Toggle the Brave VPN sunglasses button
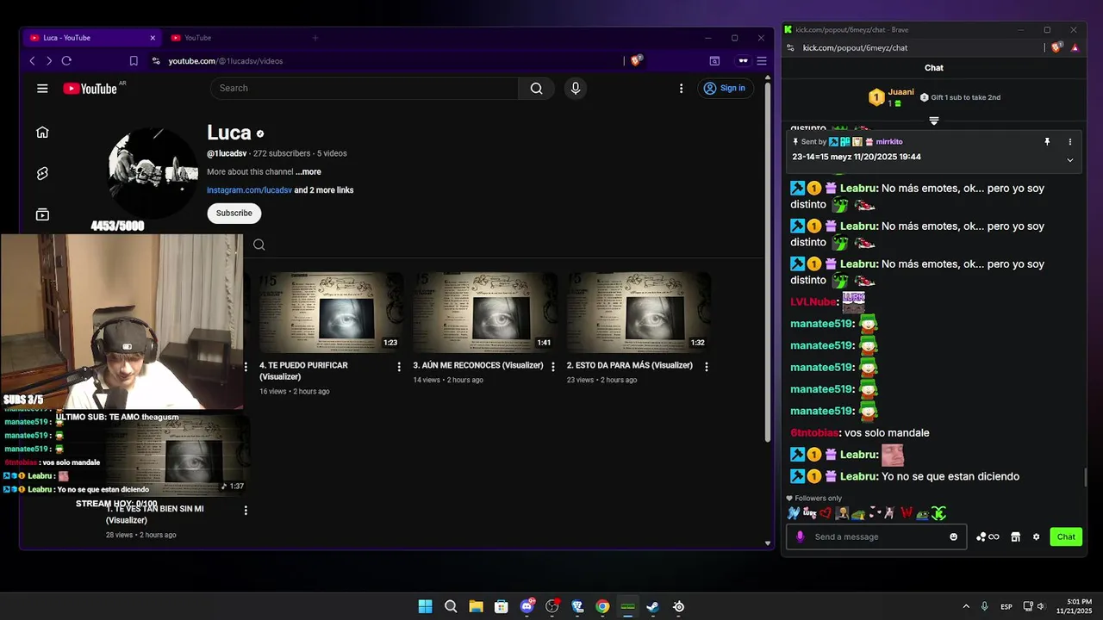The image size is (1103, 620). tap(743, 61)
